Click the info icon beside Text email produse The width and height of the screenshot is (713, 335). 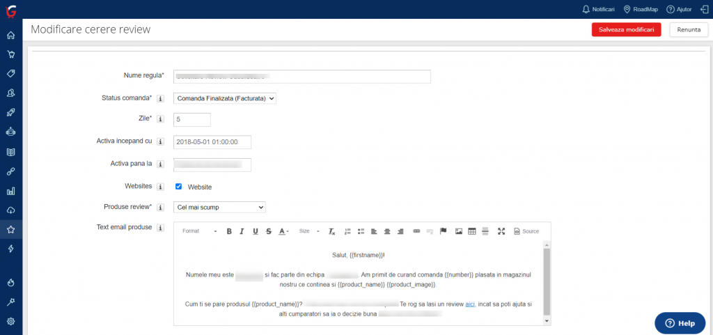(160, 228)
